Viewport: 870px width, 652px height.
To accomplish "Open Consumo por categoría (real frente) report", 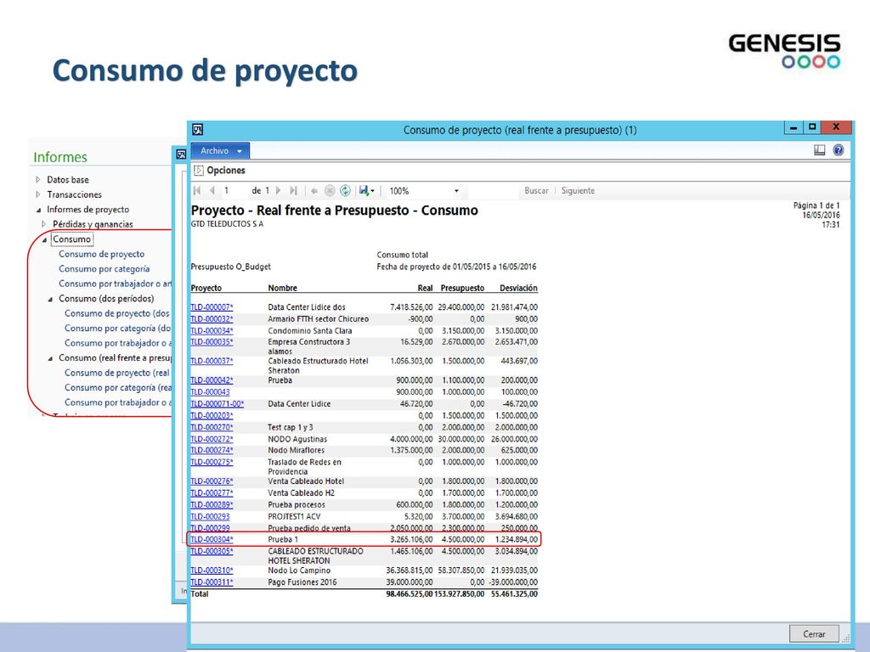I will pyautogui.click(x=118, y=387).
